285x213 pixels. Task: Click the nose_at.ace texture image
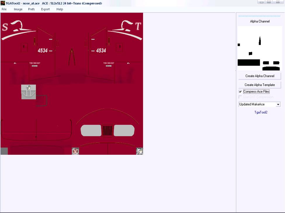click(x=72, y=84)
